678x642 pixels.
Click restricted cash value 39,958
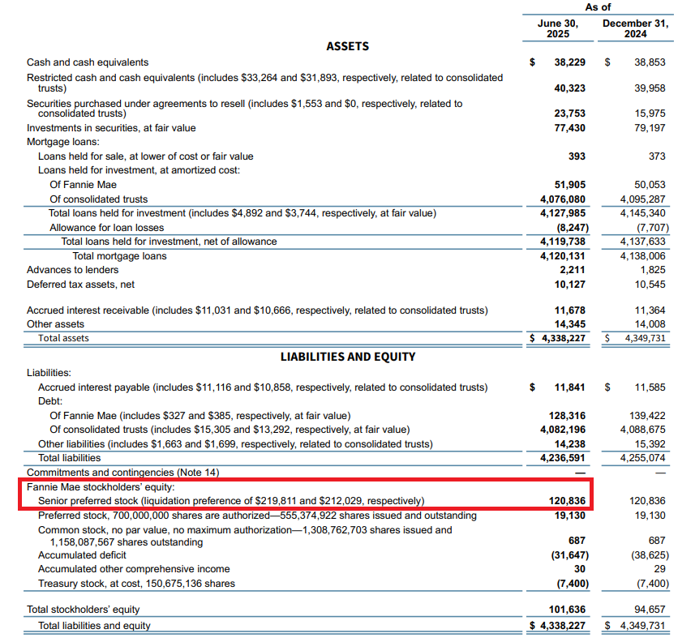(x=650, y=88)
